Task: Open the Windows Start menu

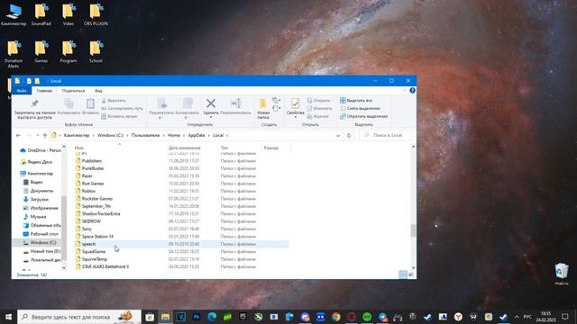Action: coord(8,317)
